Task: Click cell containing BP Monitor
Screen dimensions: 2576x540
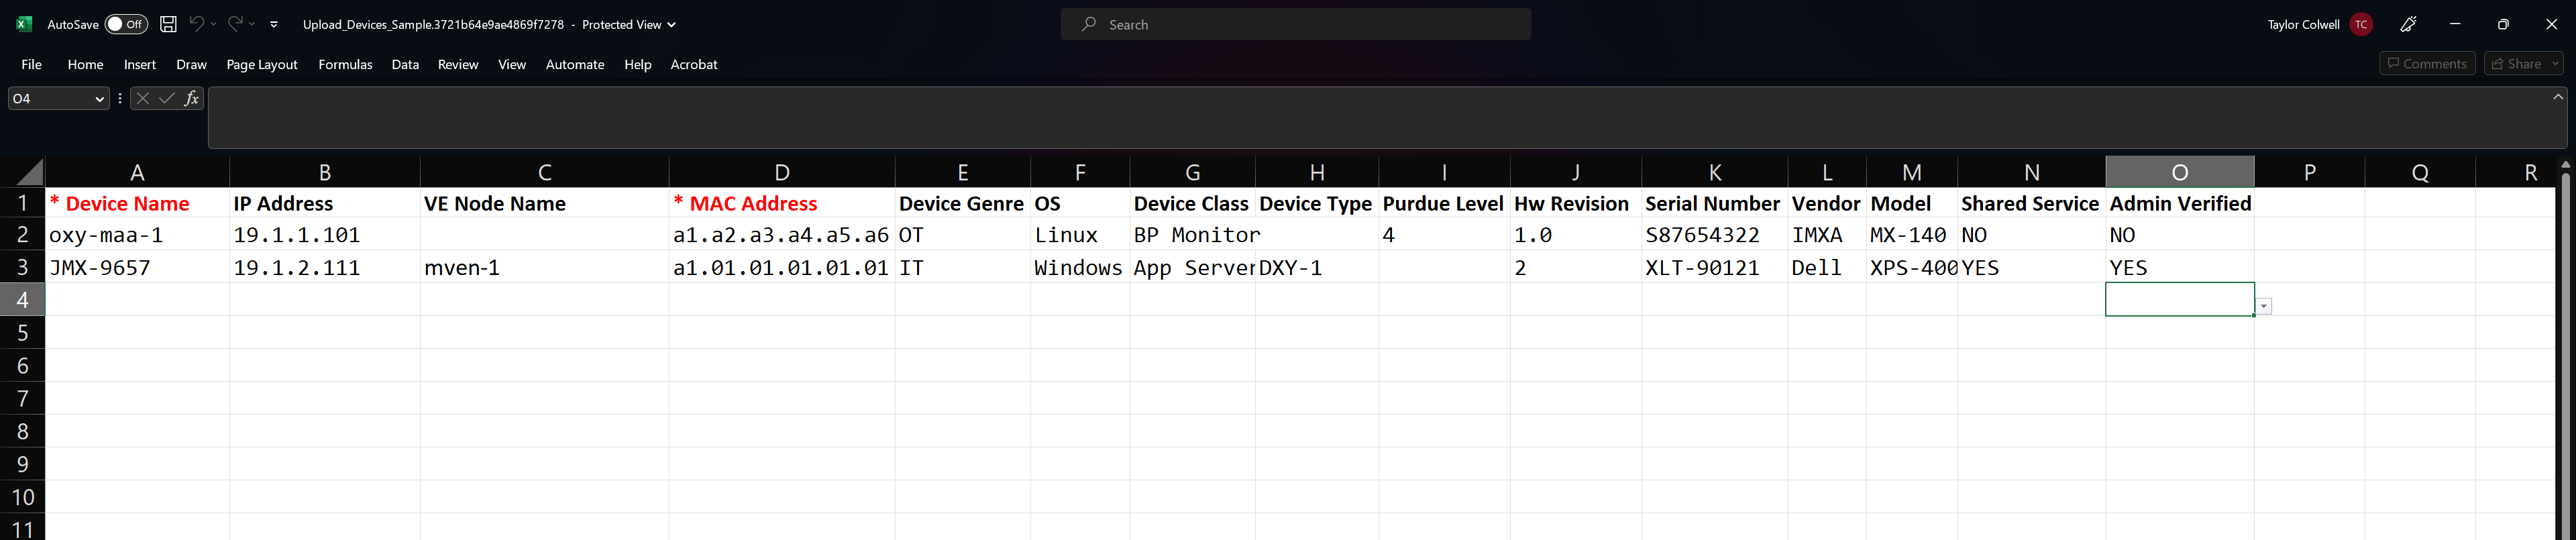Action: pos(1193,235)
